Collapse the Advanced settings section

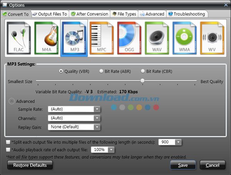click(12, 101)
